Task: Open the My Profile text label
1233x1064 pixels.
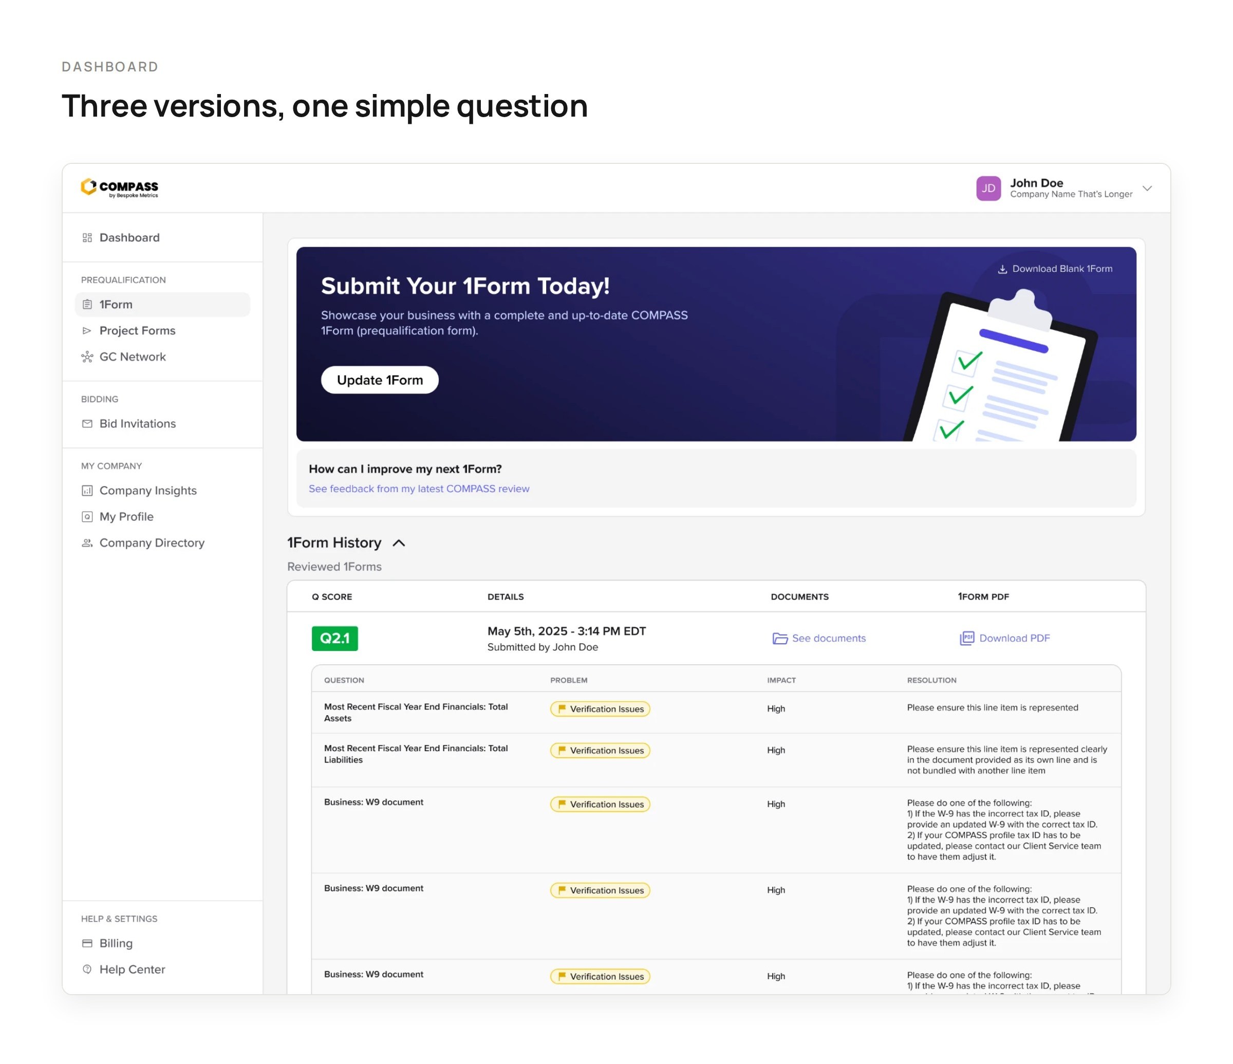Action: point(127,516)
